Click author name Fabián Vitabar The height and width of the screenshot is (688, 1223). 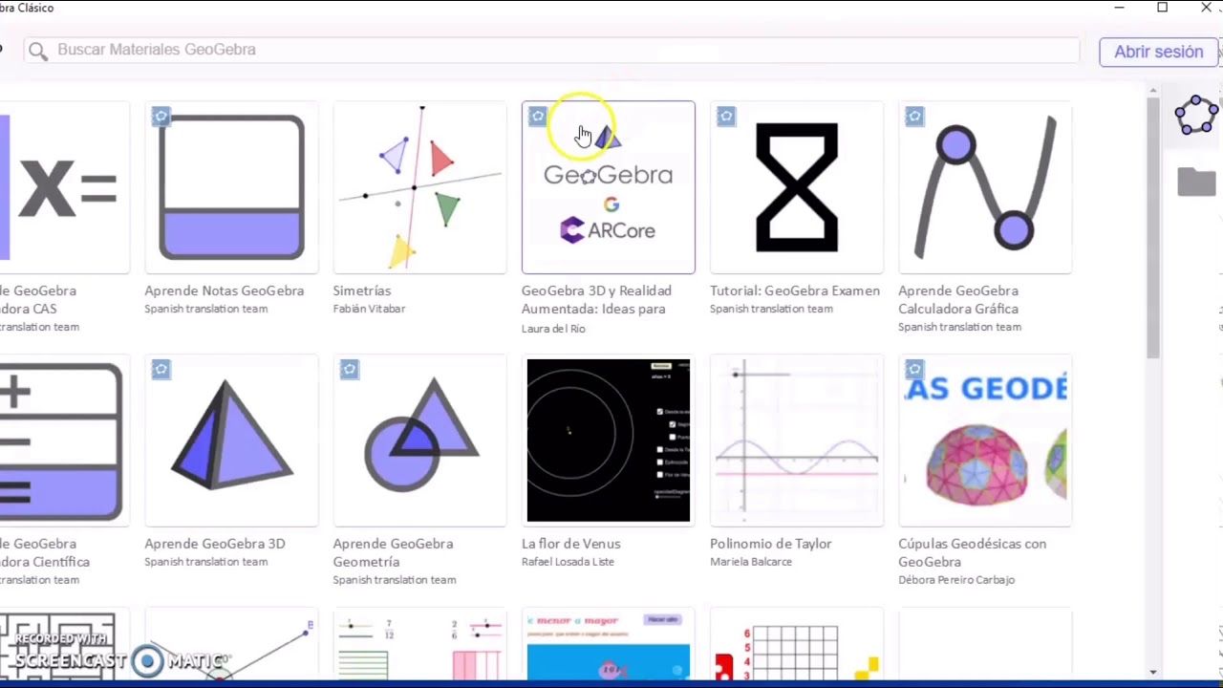[x=369, y=309]
